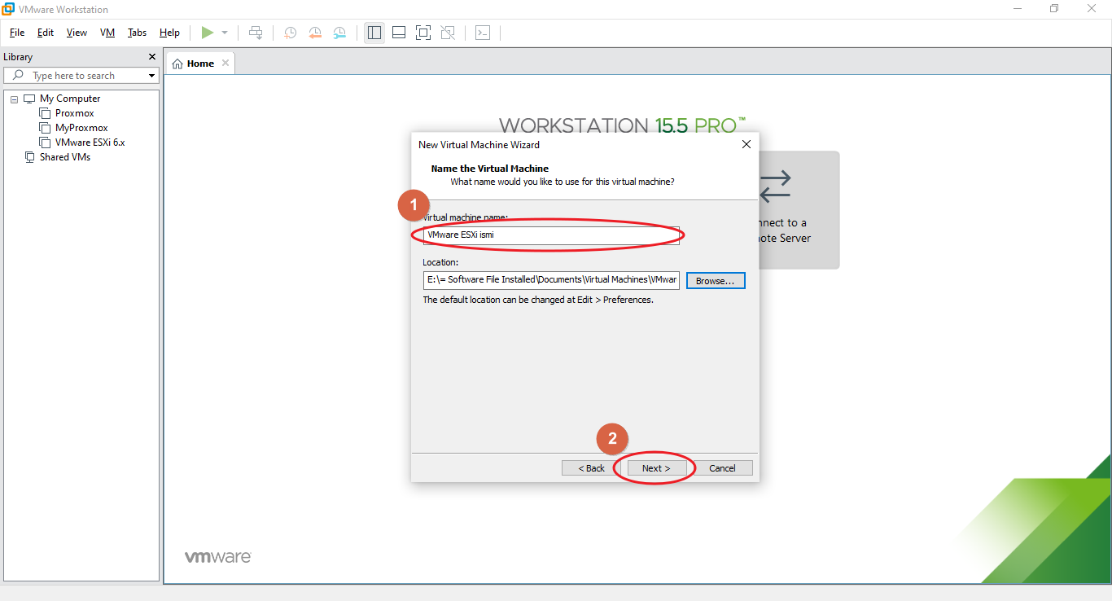Open the power options dropdown arrow

pos(225,33)
